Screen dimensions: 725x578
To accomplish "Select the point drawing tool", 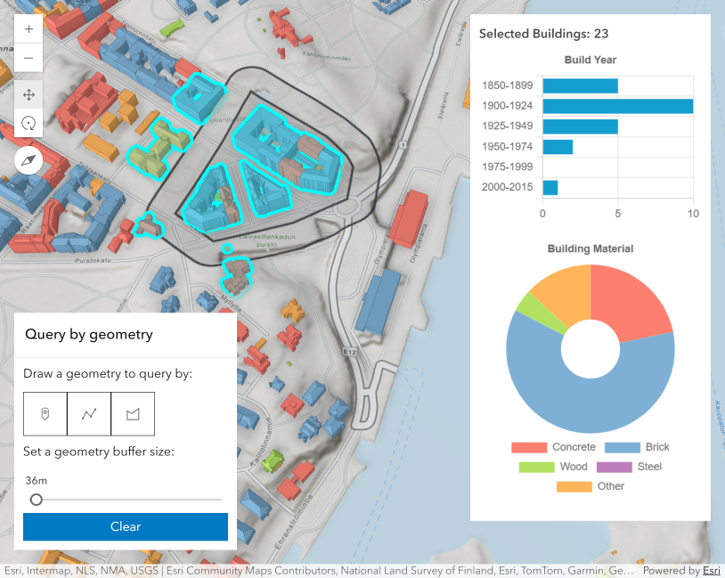I will [45, 413].
